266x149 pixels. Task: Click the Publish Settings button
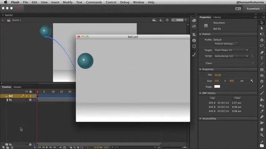point(226,44)
